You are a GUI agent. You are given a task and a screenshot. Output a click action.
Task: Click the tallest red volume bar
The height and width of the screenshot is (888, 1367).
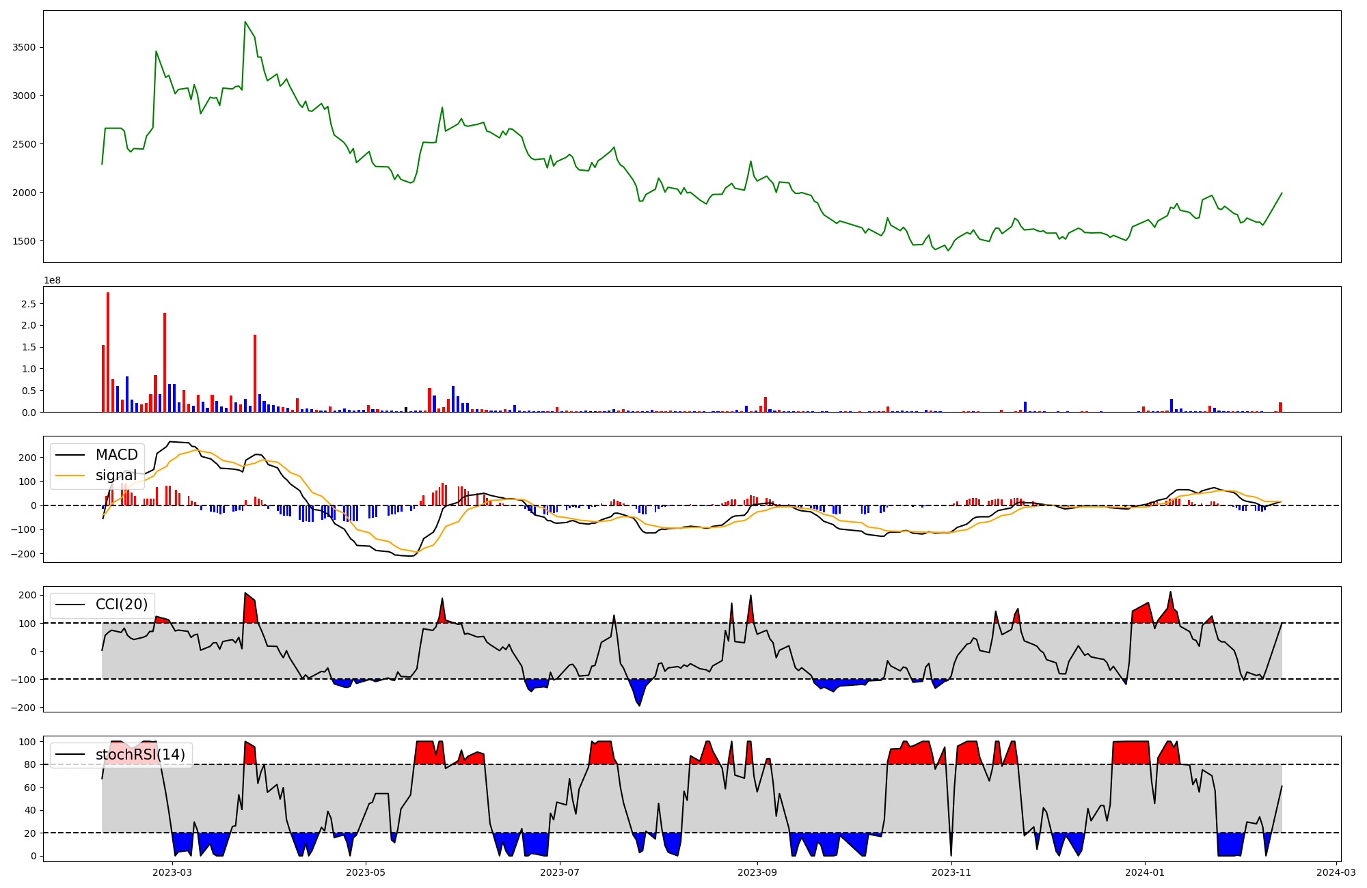tap(108, 352)
